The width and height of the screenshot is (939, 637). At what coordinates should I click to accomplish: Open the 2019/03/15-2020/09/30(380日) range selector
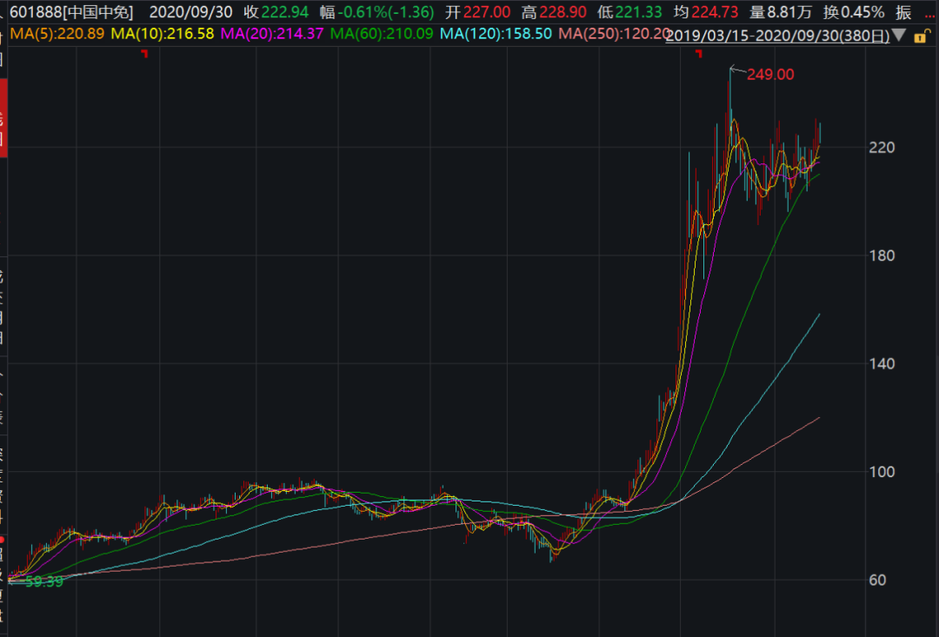pos(778,36)
